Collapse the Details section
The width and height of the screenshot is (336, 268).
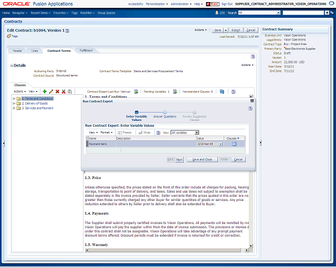click(12, 65)
